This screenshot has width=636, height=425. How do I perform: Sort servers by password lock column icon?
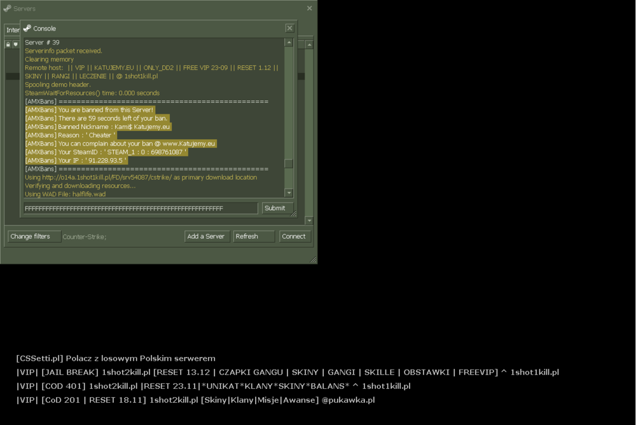(8, 44)
